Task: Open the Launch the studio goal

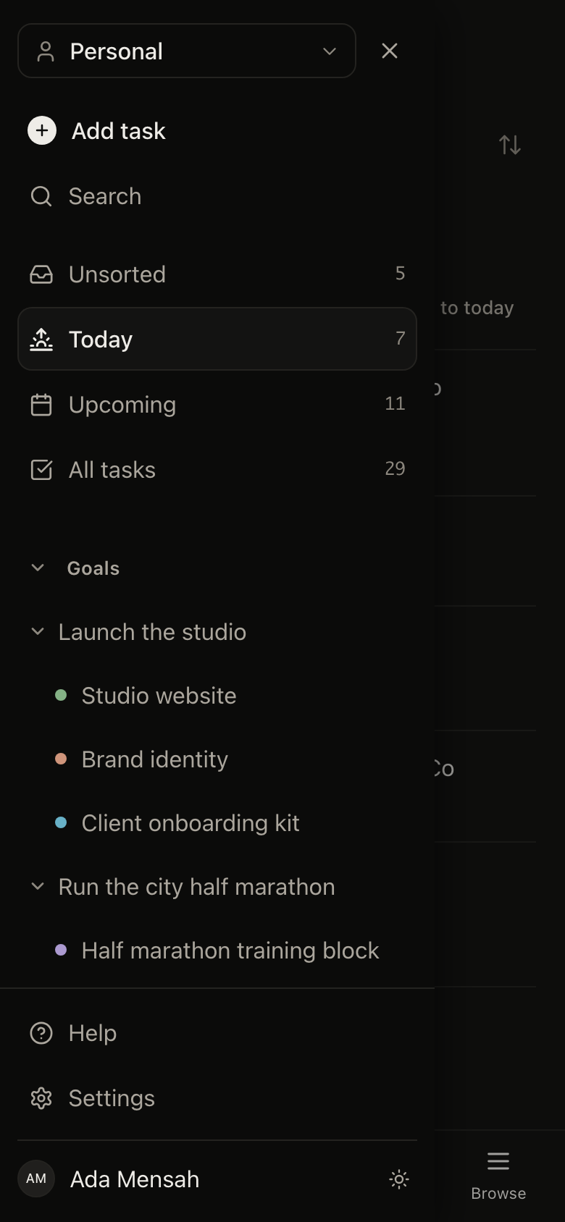Action: click(x=152, y=632)
